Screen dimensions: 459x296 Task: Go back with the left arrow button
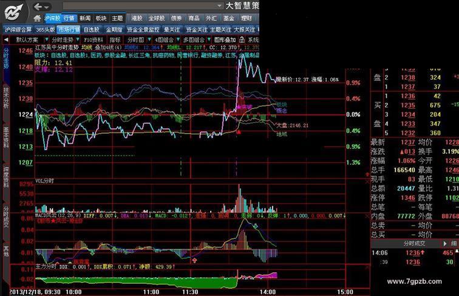point(38,7)
